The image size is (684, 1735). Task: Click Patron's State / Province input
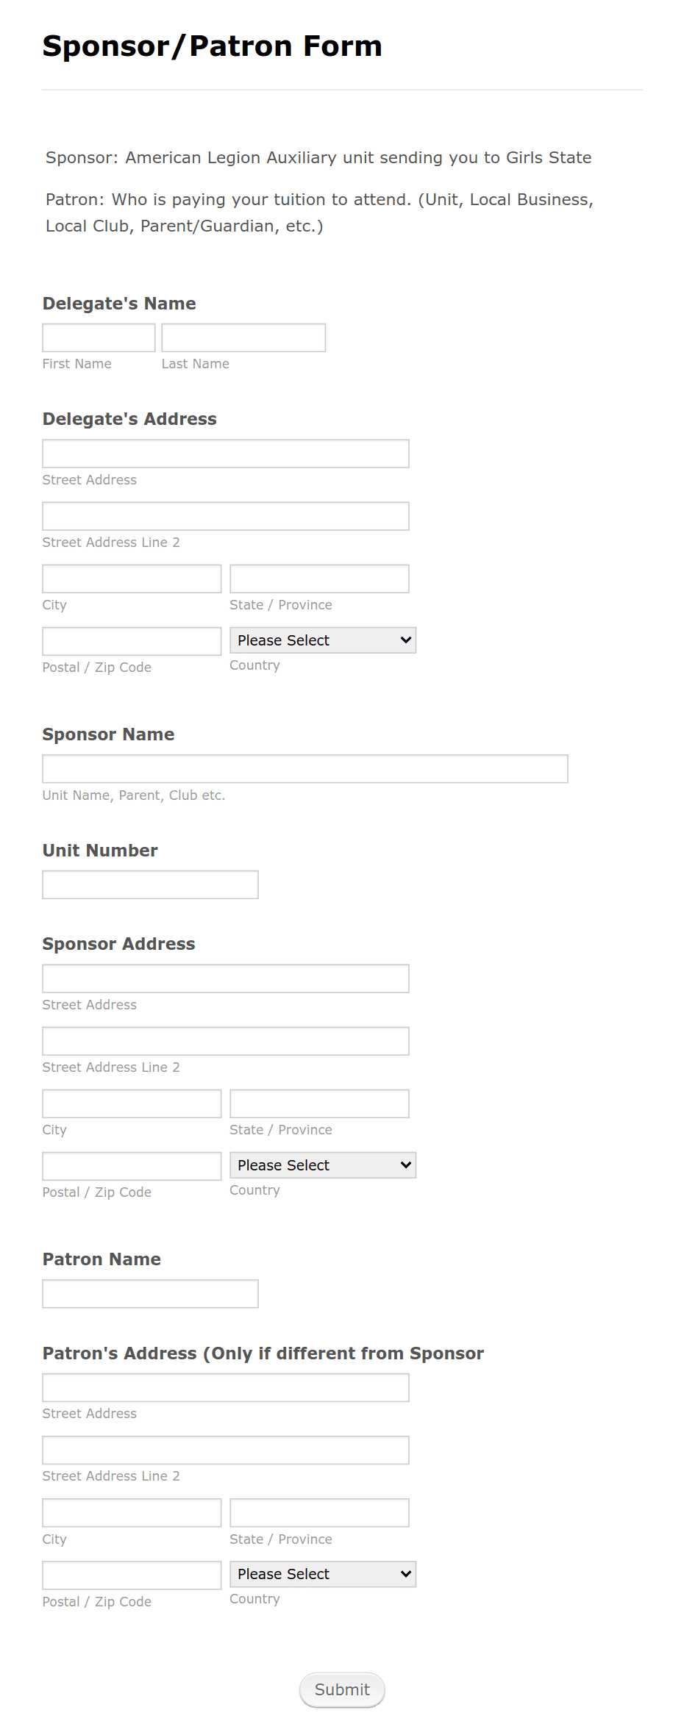tap(319, 1513)
